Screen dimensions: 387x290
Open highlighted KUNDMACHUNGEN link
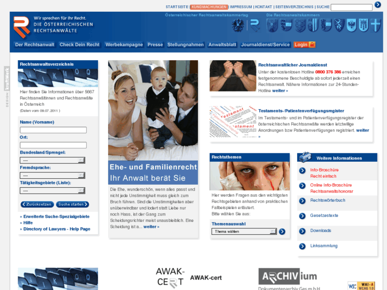[209, 7]
